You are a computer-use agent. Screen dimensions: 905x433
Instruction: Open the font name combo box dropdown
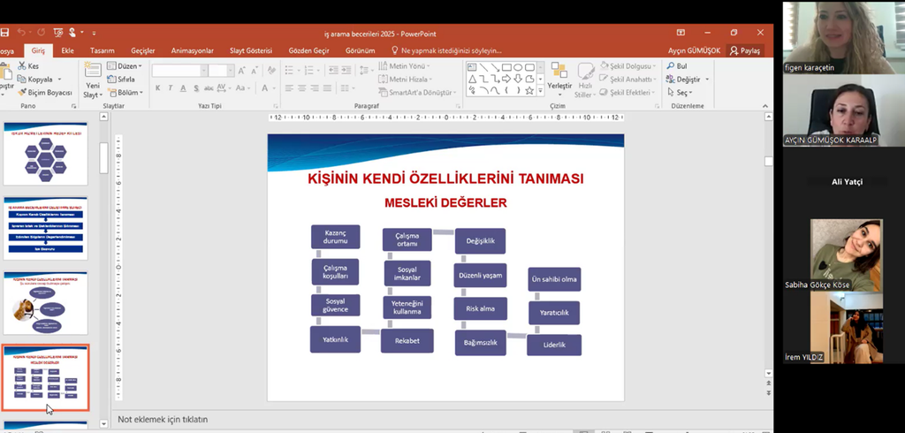(204, 71)
